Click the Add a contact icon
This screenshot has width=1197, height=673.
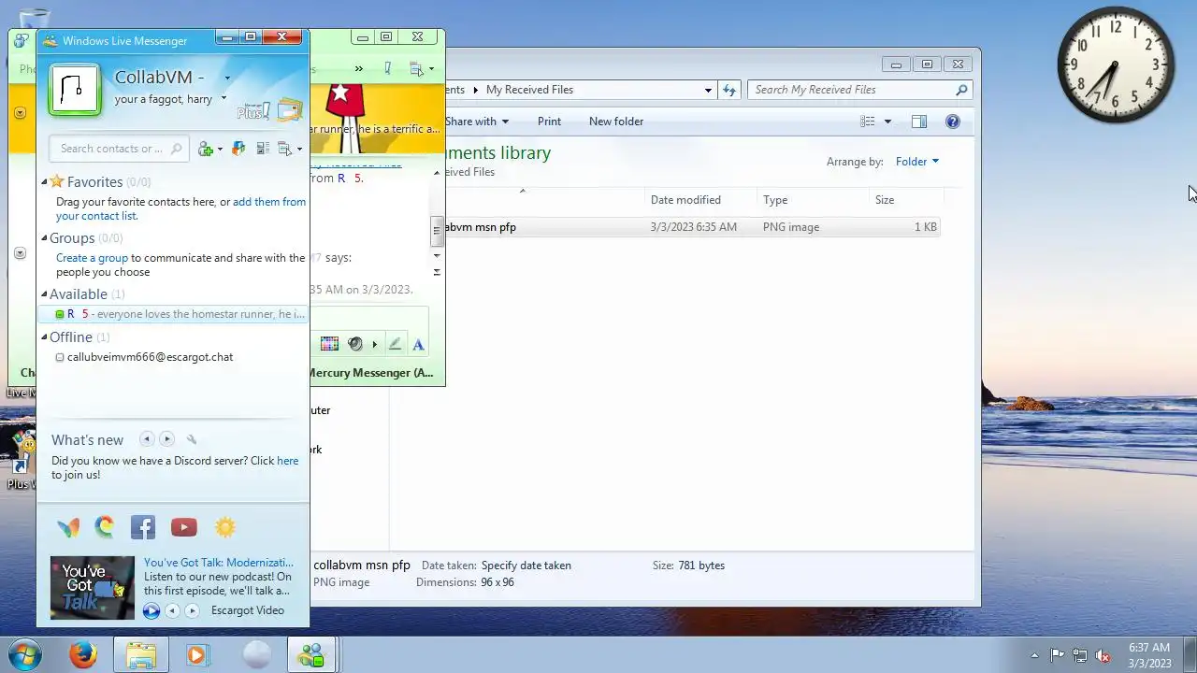pyautogui.click(x=206, y=149)
